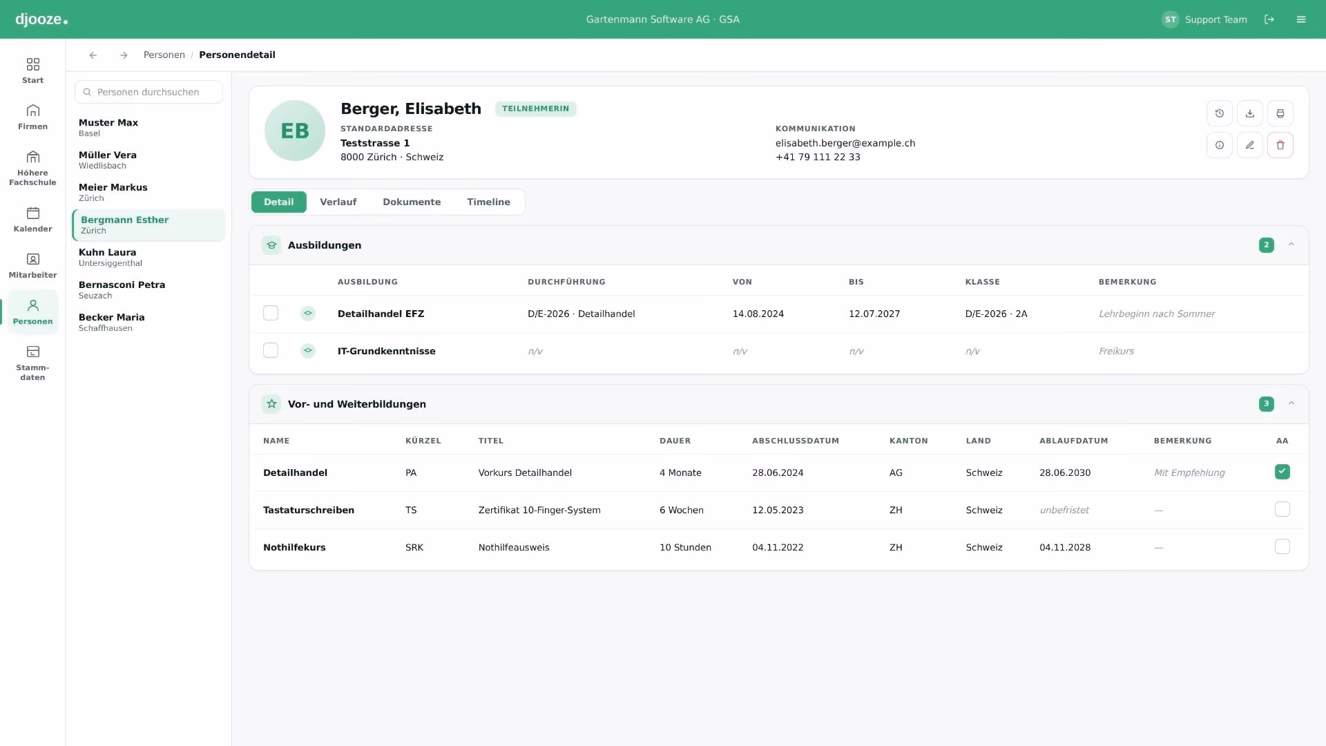1326x746 pixels.
Task: Edit person with the pencil icon
Action: click(x=1250, y=145)
